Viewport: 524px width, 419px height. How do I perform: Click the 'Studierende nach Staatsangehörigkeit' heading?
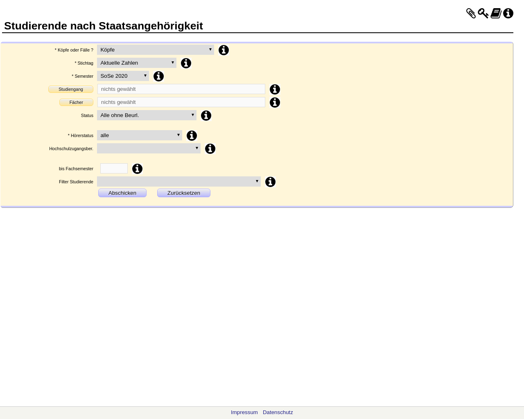pyautogui.click(x=104, y=26)
